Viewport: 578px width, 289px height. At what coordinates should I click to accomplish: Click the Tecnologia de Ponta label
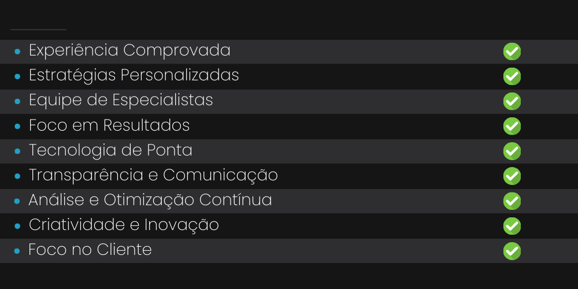[110, 150]
